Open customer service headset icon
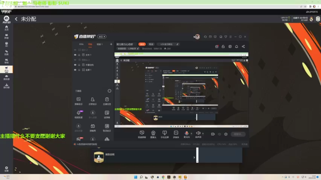 pyautogui.click(x=205, y=37)
